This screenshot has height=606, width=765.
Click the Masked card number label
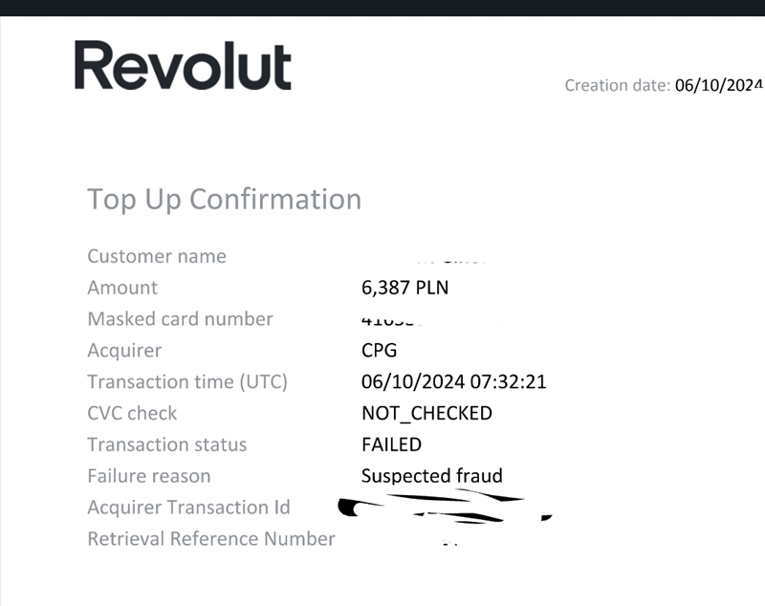[180, 319]
